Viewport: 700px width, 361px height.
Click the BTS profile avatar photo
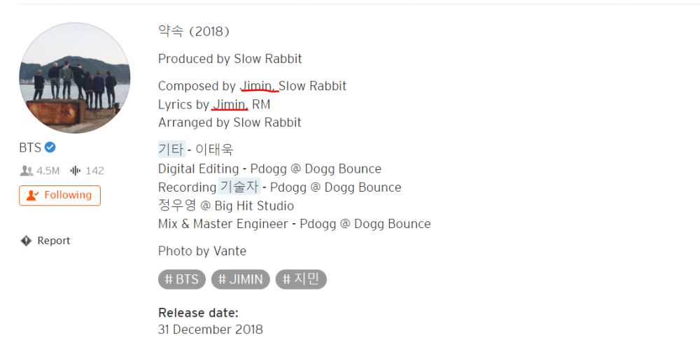75,78
